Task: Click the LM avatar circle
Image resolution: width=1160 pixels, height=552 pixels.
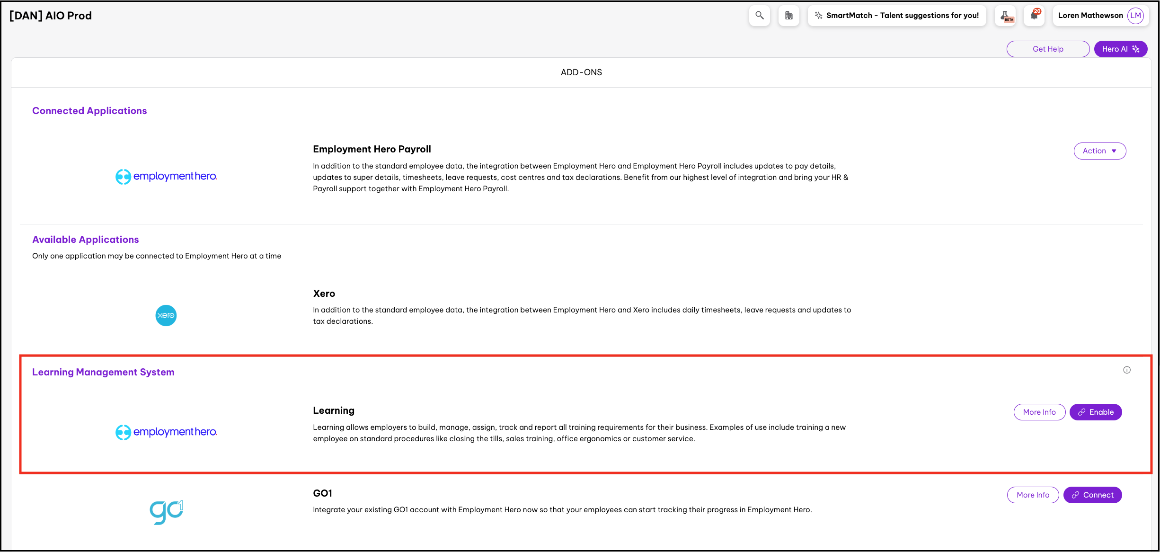Action: point(1135,15)
